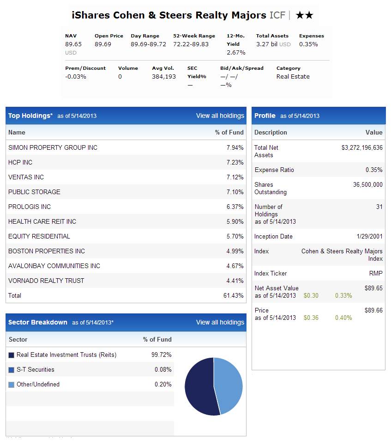Click Avg Vol. 384,193 value
The width and height of the screenshot is (391, 447).
pyautogui.click(x=164, y=77)
